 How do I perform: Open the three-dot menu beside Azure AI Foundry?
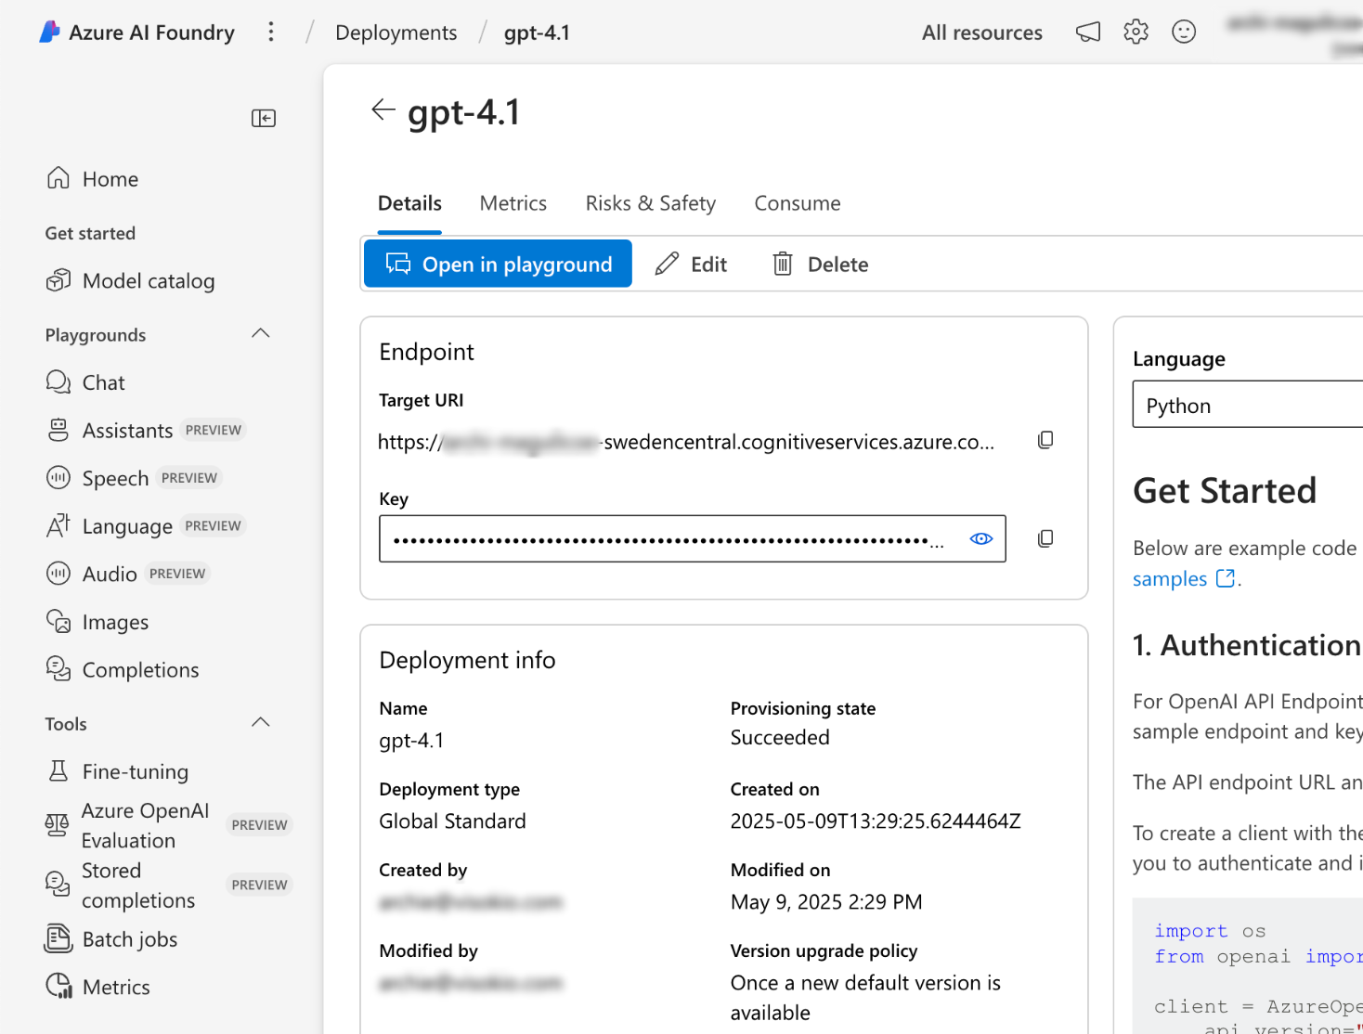(x=271, y=32)
